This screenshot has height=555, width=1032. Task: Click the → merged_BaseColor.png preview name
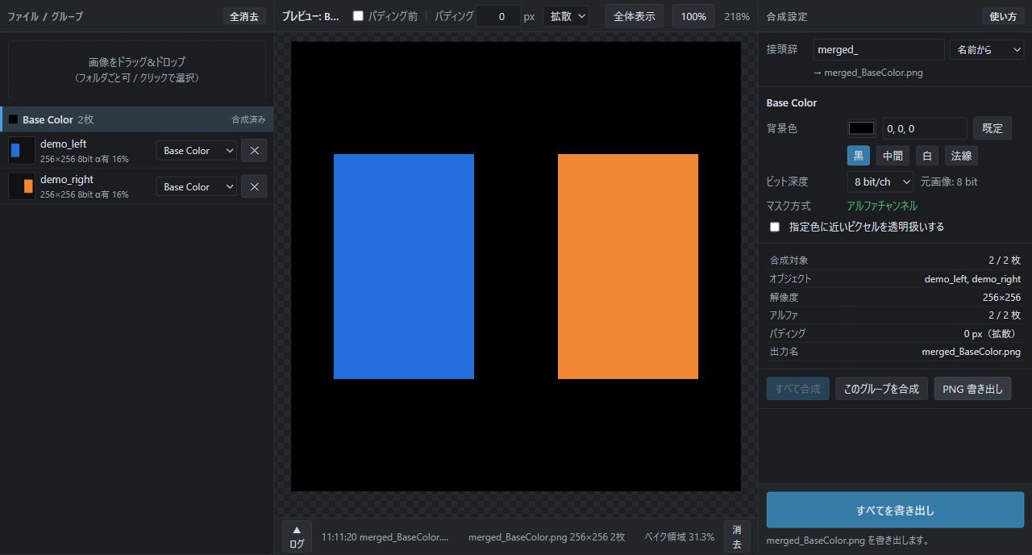point(868,73)
